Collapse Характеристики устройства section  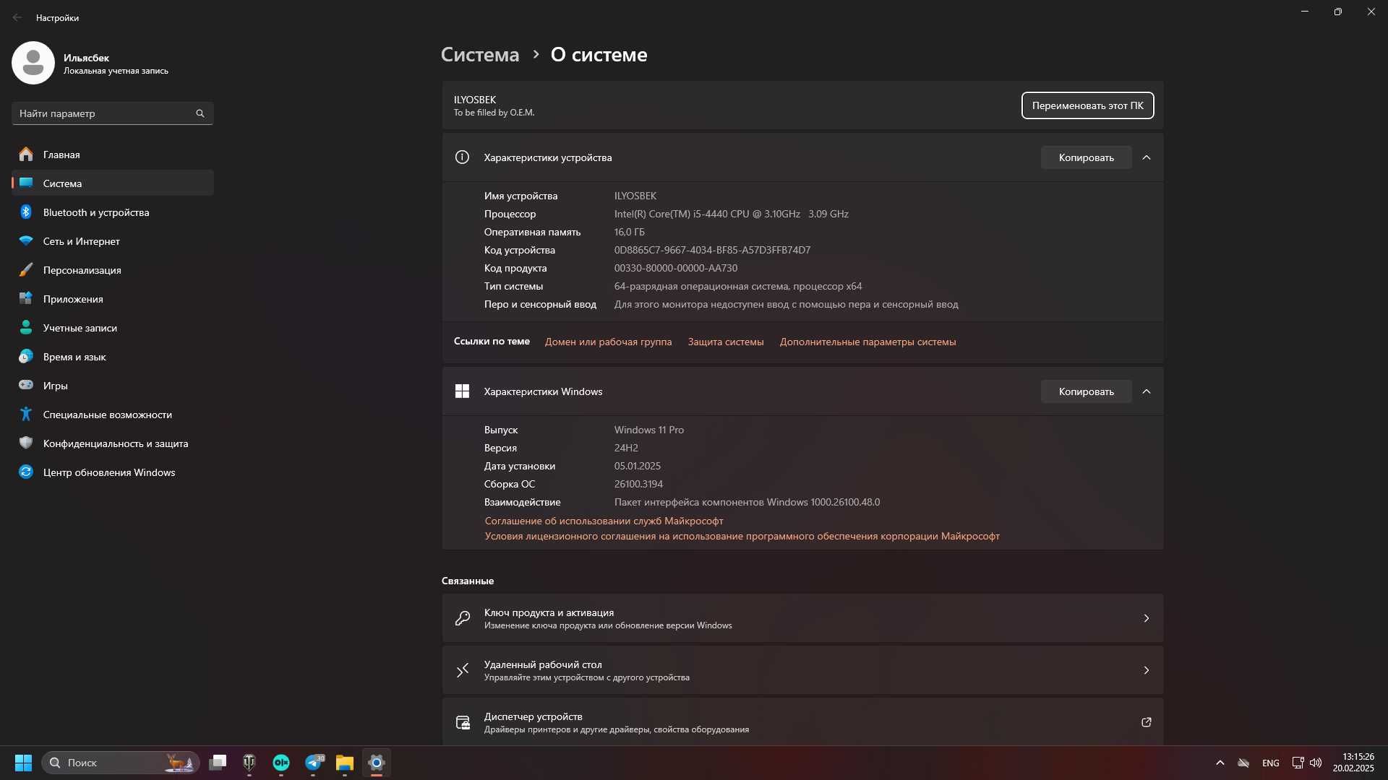1147,157
